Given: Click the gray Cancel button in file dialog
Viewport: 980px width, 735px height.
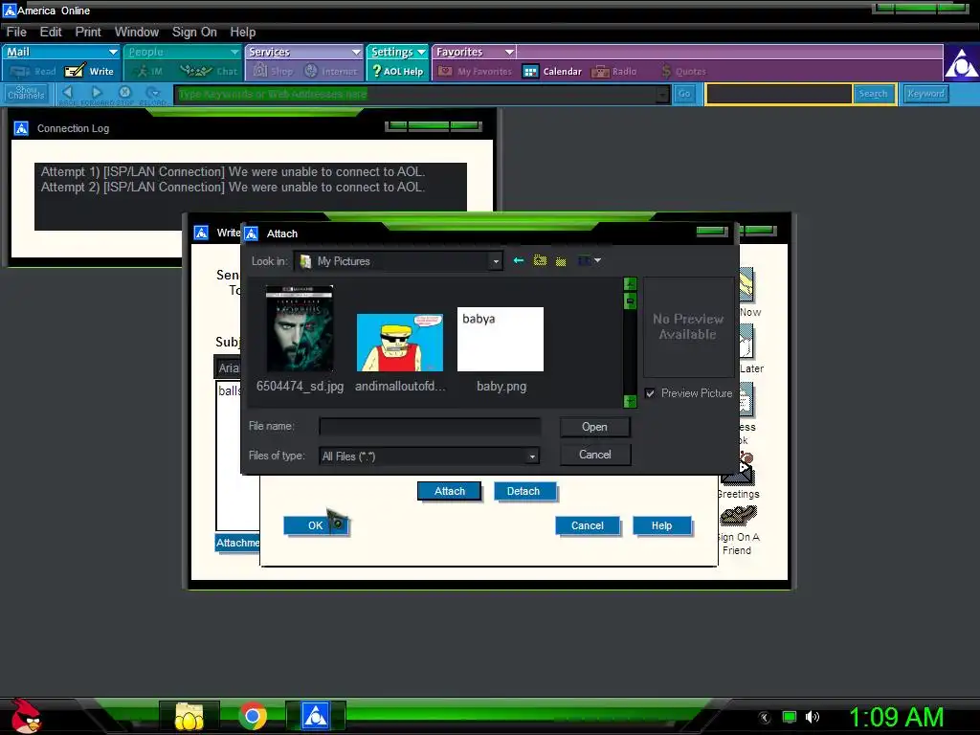Looking at the screenshot, I should pyautogui.click(x=595, y=455).
